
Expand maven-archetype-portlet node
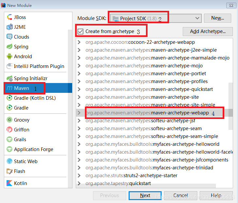click(79, 74)
